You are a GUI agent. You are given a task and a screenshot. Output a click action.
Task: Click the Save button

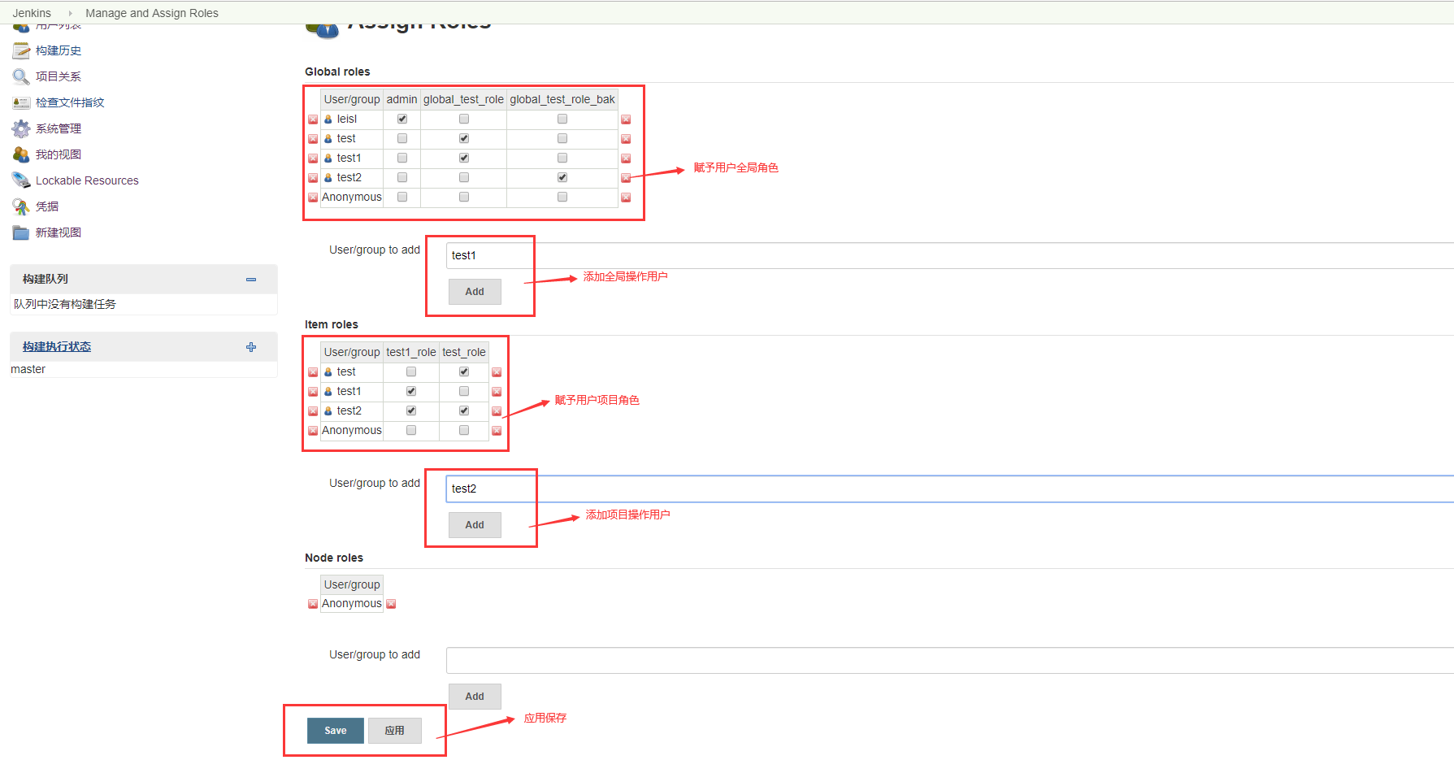pyautogui.click(x=336, y=731)
